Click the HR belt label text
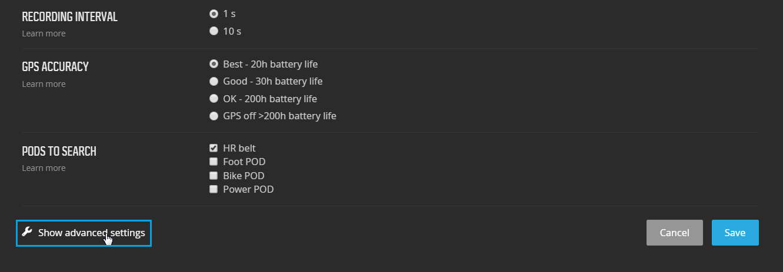Viewport: 783px width, 272px height. coord(239,148)
